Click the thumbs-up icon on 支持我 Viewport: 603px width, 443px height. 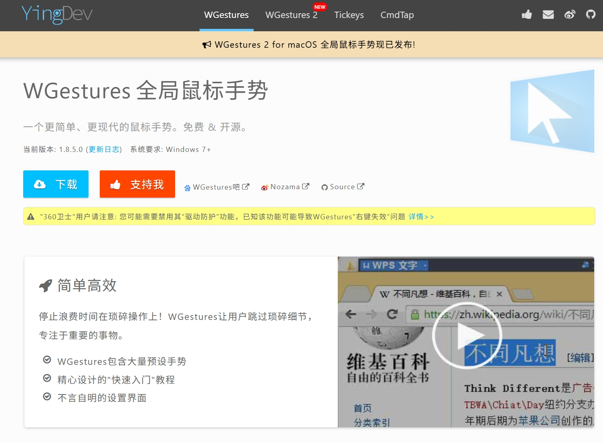click(115, 184)
